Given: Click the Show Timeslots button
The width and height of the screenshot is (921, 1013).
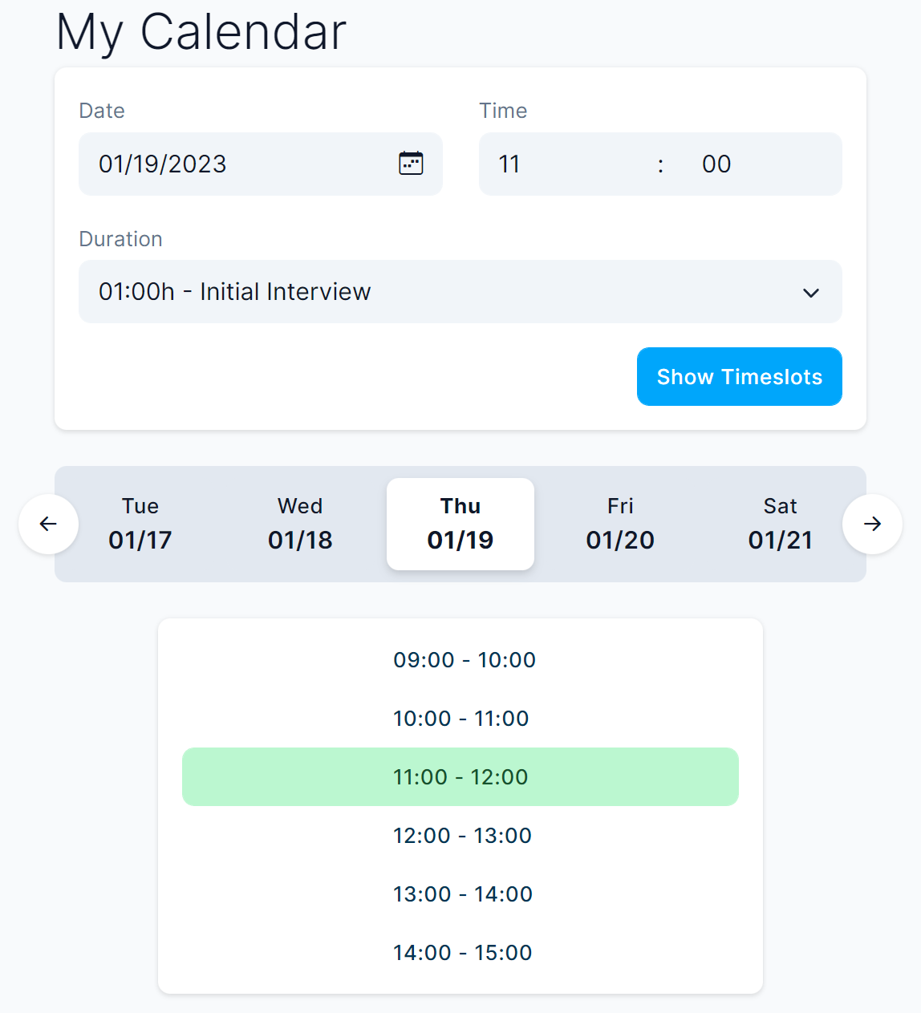Looking at the screenshot, I should (x=739, y=377).
